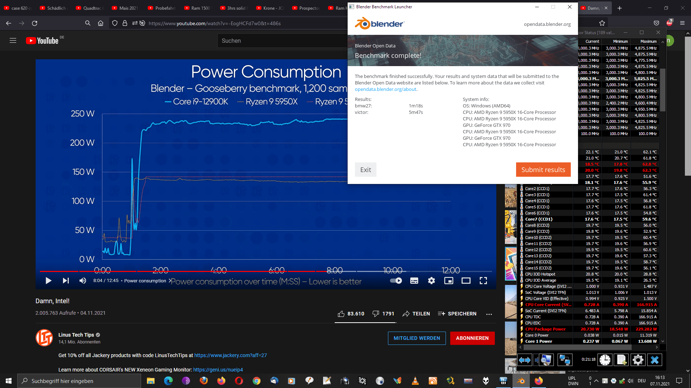Click the HWiNFO horizontal scrollbar thumb
The width and height of the screenshot is (691, 388).
578,347
